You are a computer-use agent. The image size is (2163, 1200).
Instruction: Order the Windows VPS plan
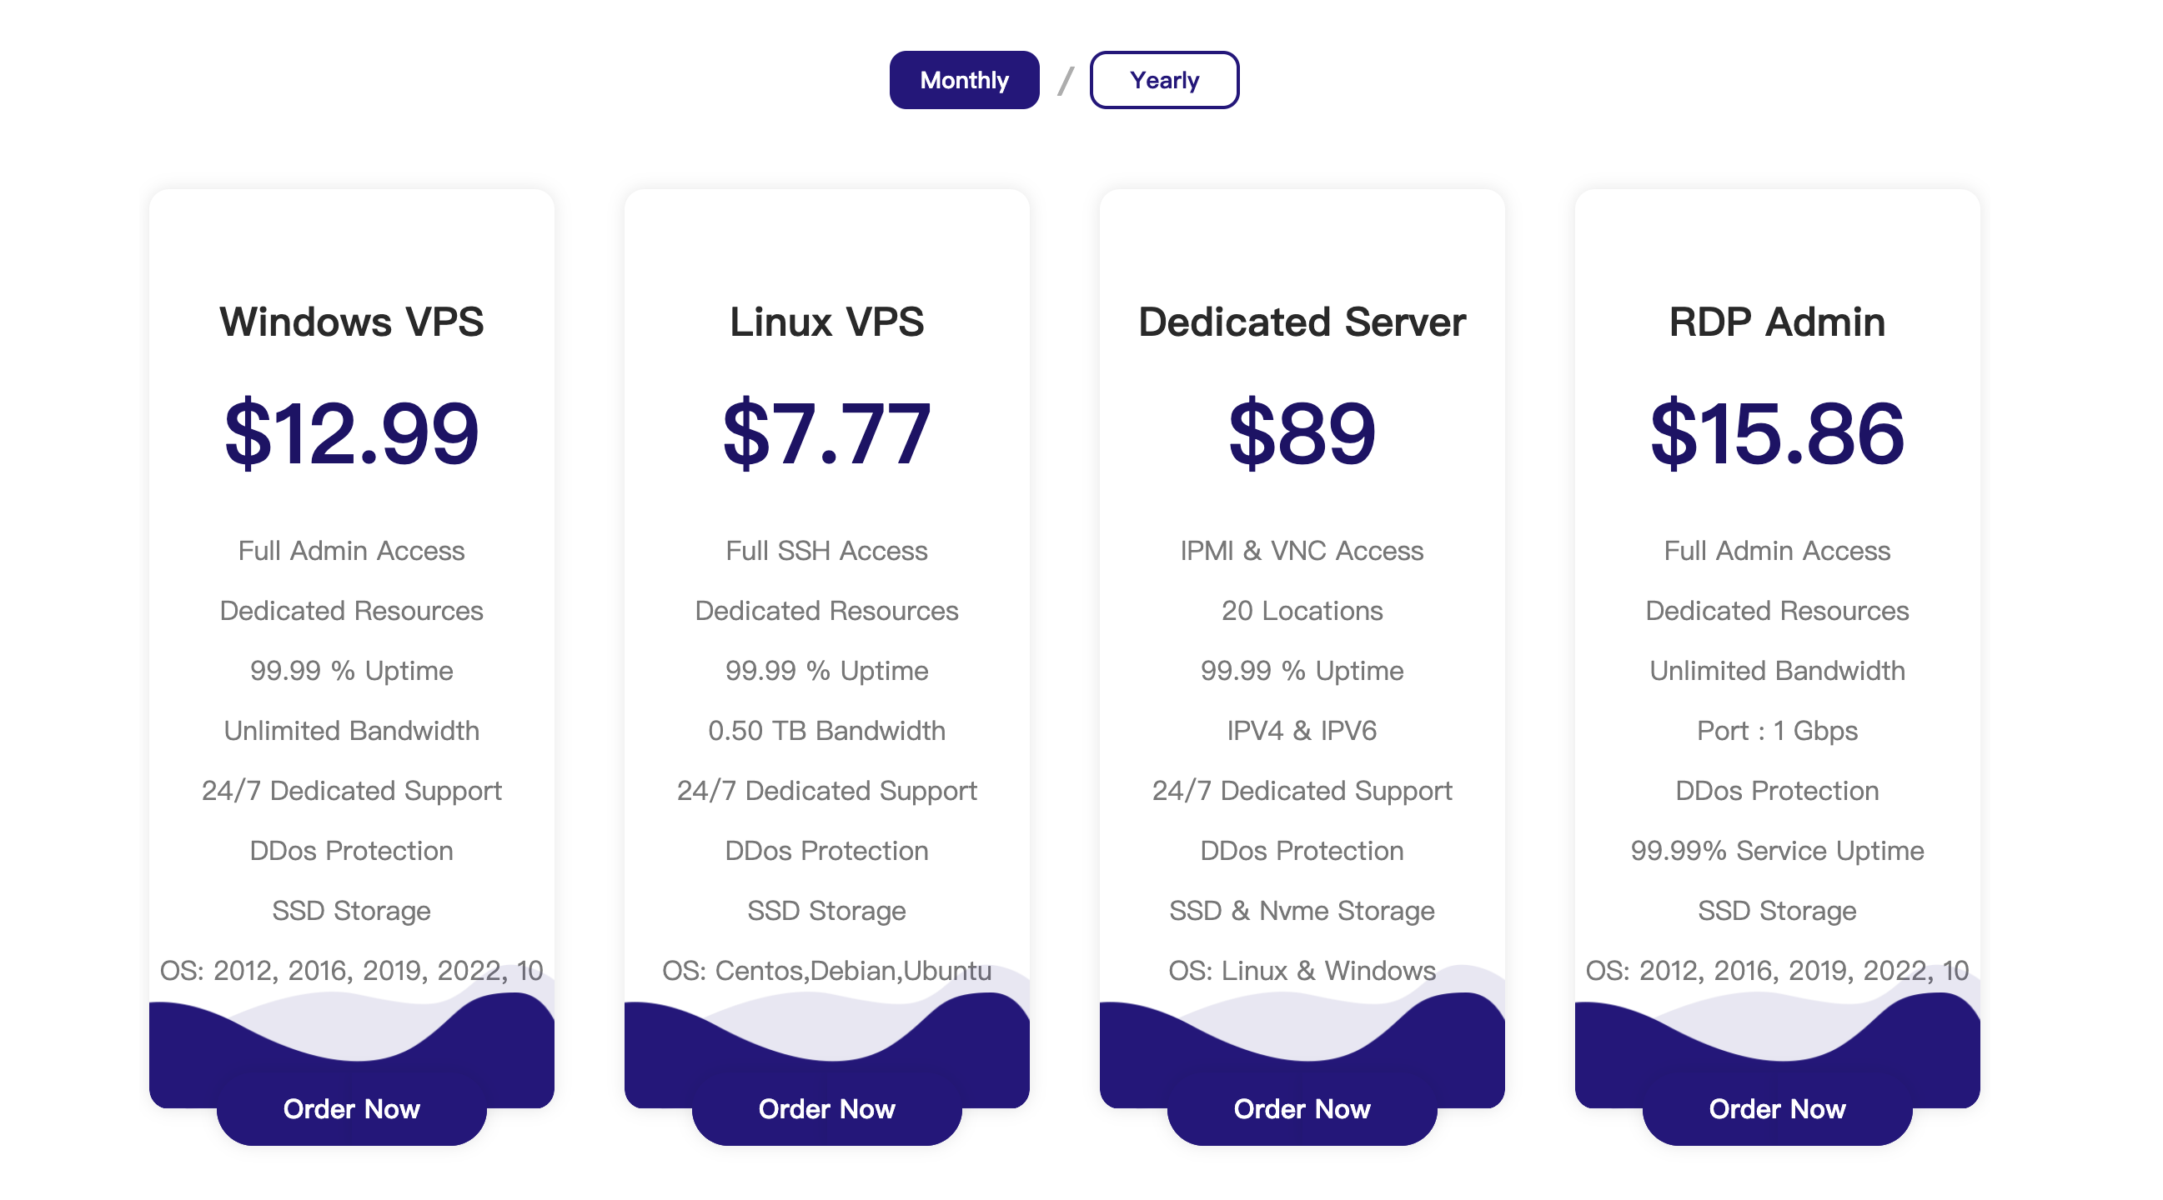pos(351,1108)
